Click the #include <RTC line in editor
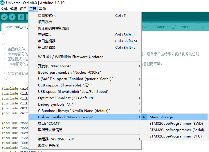Image resolution: width=209 pixels, height=152 pixels. (15, 108)
